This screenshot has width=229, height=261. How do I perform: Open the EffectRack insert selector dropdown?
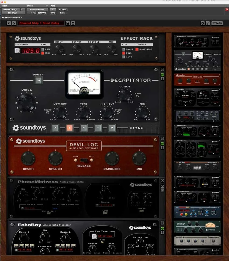pyautogui.click(x=13, y=13)
